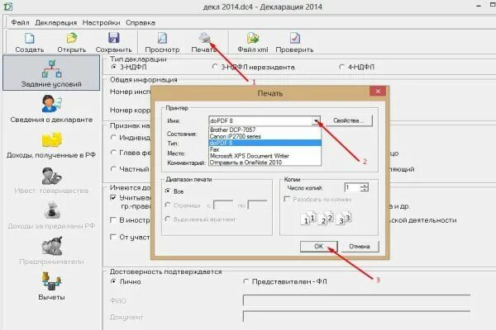Select Brother DCP-7057 printer from list
496x330 pixels.
point(265,130)
